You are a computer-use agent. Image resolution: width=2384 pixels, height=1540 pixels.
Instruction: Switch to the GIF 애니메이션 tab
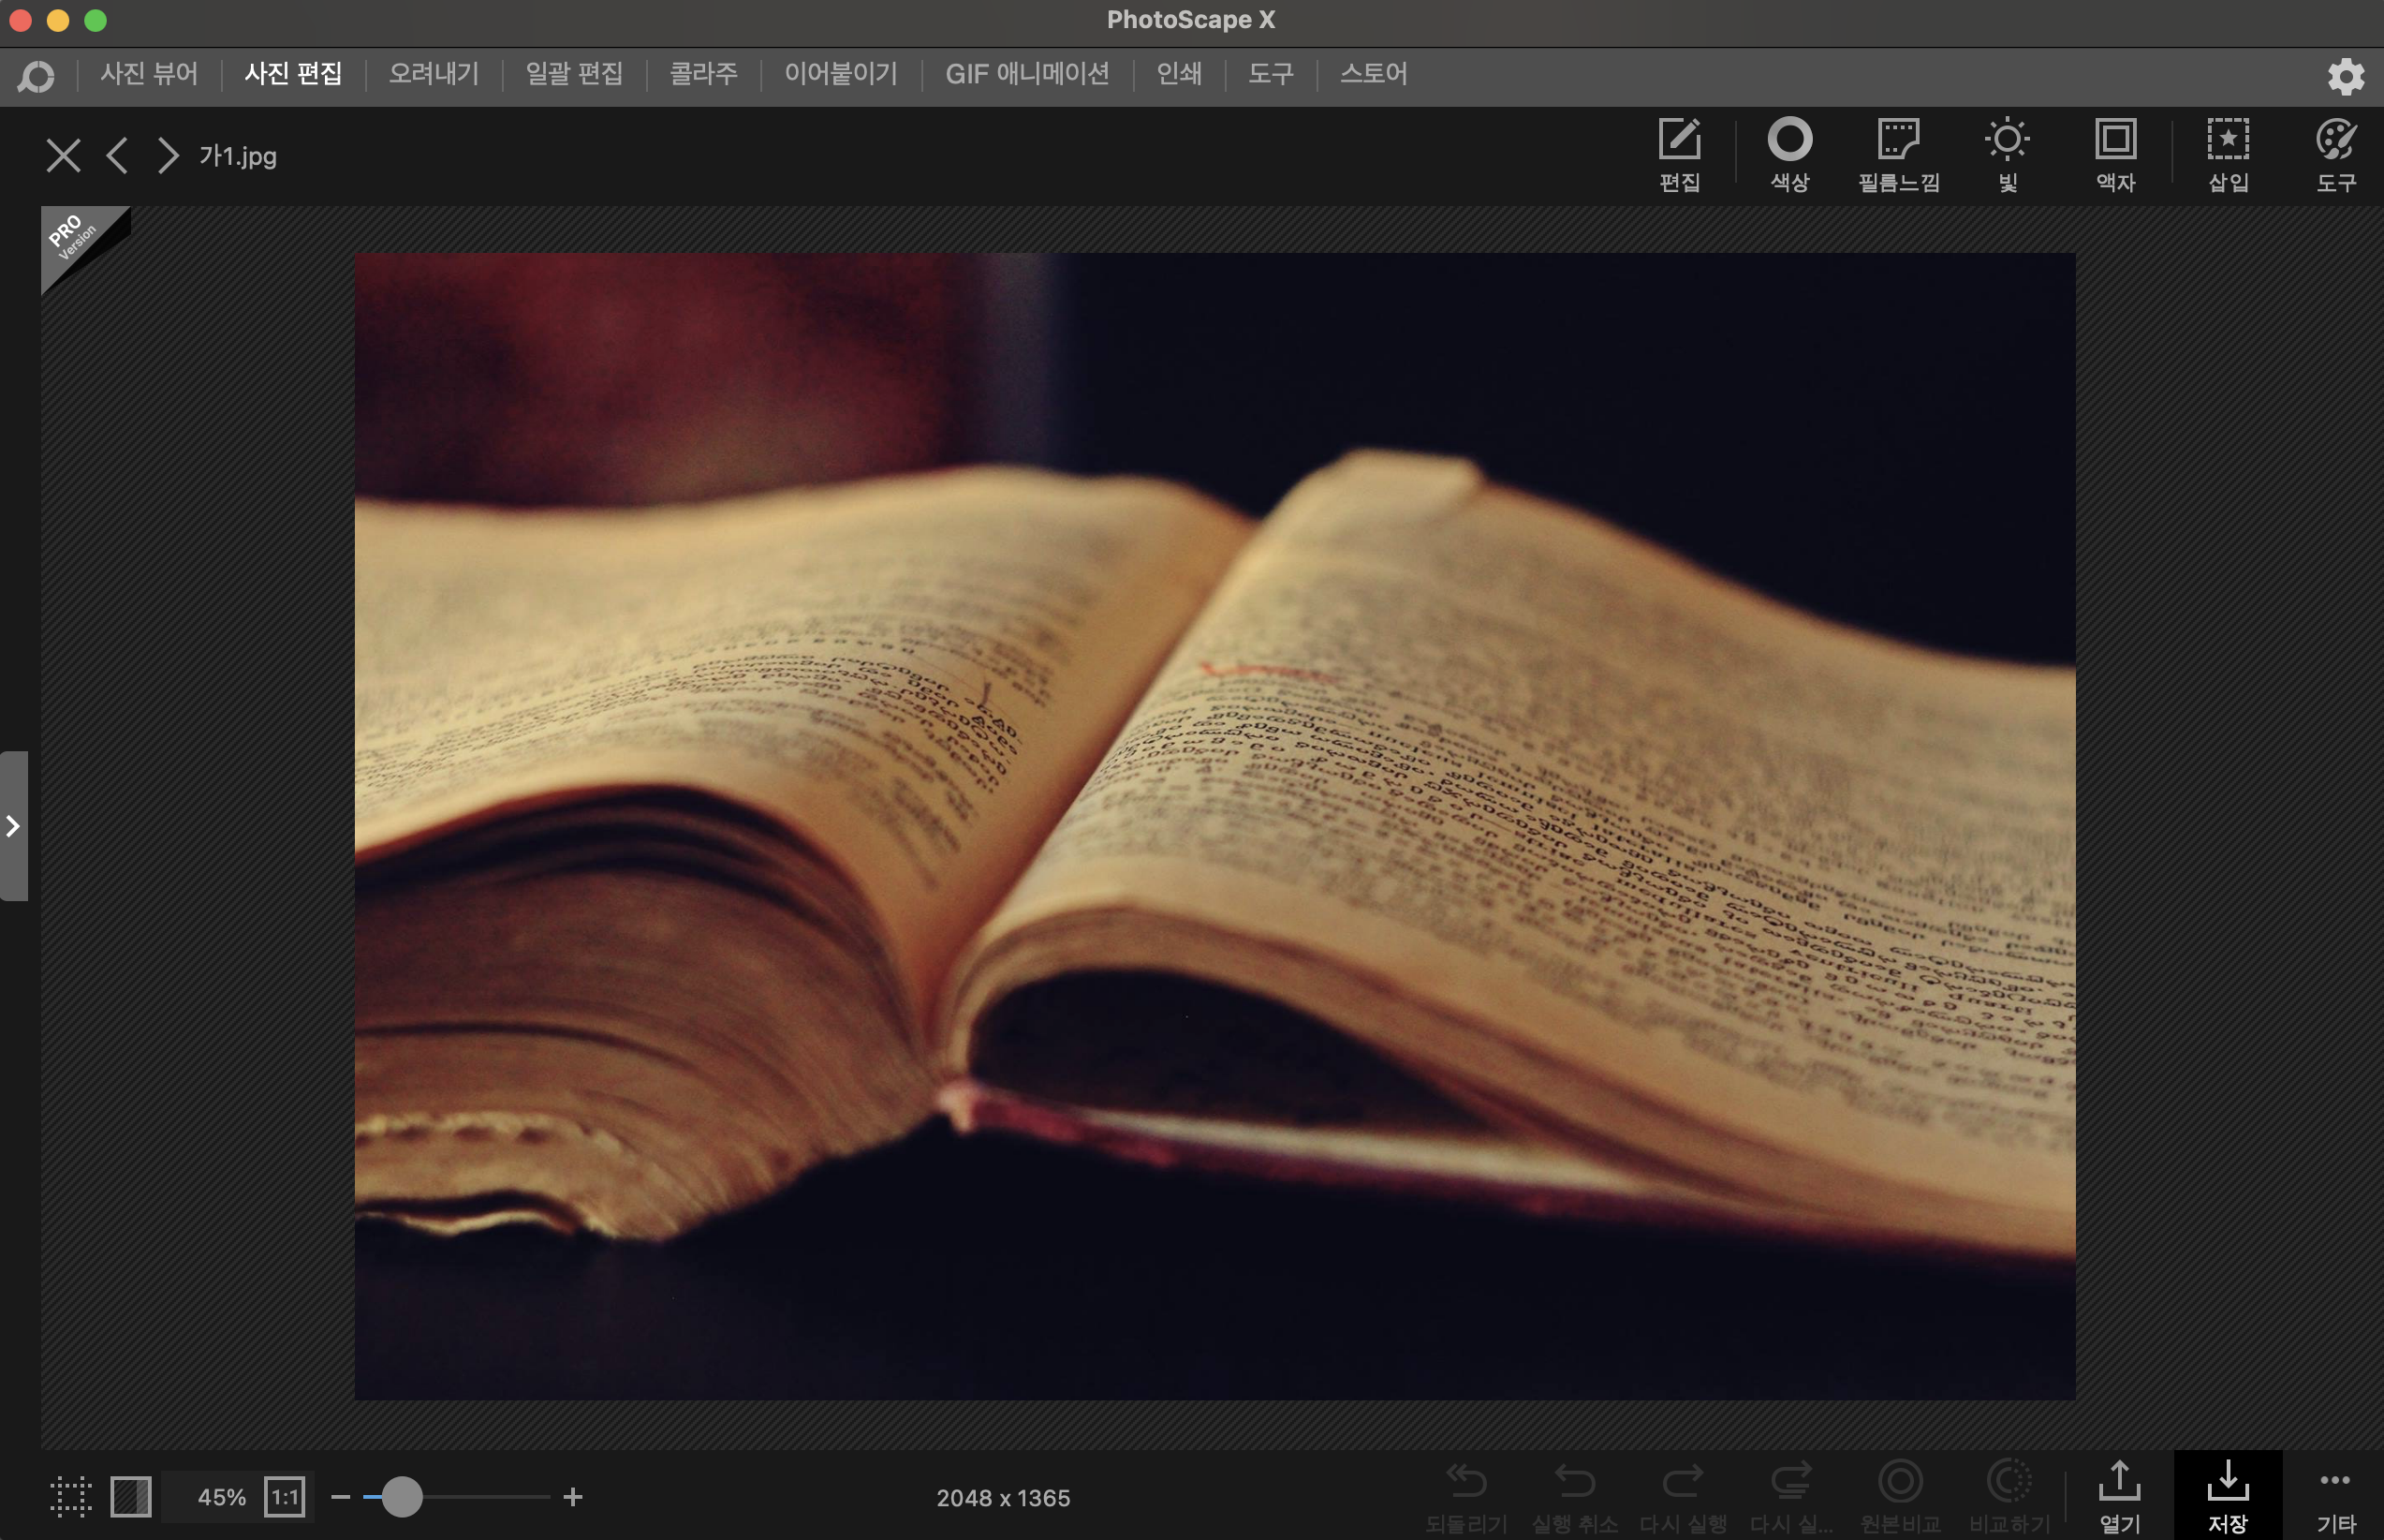(1026, 74)
